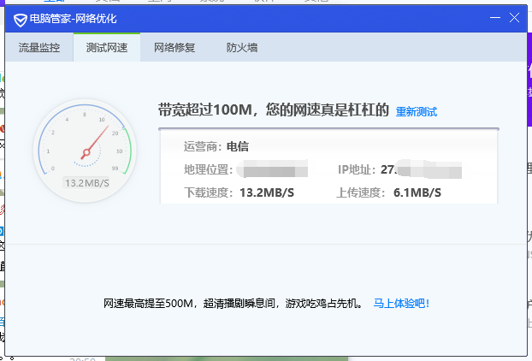
Task: Click the speedometer gauge dial
Action: coord(85,151)
